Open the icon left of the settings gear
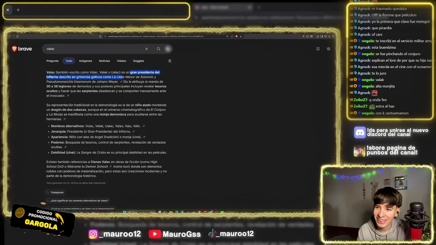The height and width of the screenshot is (245, 436). (x=318, y=49)
